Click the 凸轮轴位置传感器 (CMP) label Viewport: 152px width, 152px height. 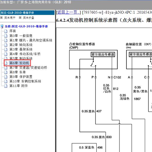[82, 46]
